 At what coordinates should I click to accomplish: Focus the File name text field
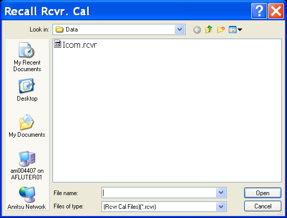click(x=159, y=193)
